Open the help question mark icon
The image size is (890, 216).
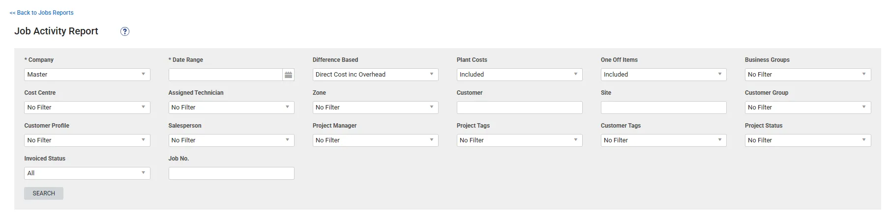125,31
